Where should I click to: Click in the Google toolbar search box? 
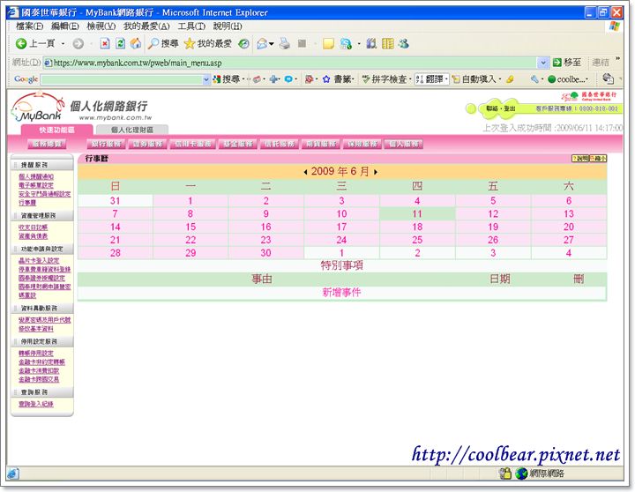tap(122, 79)
